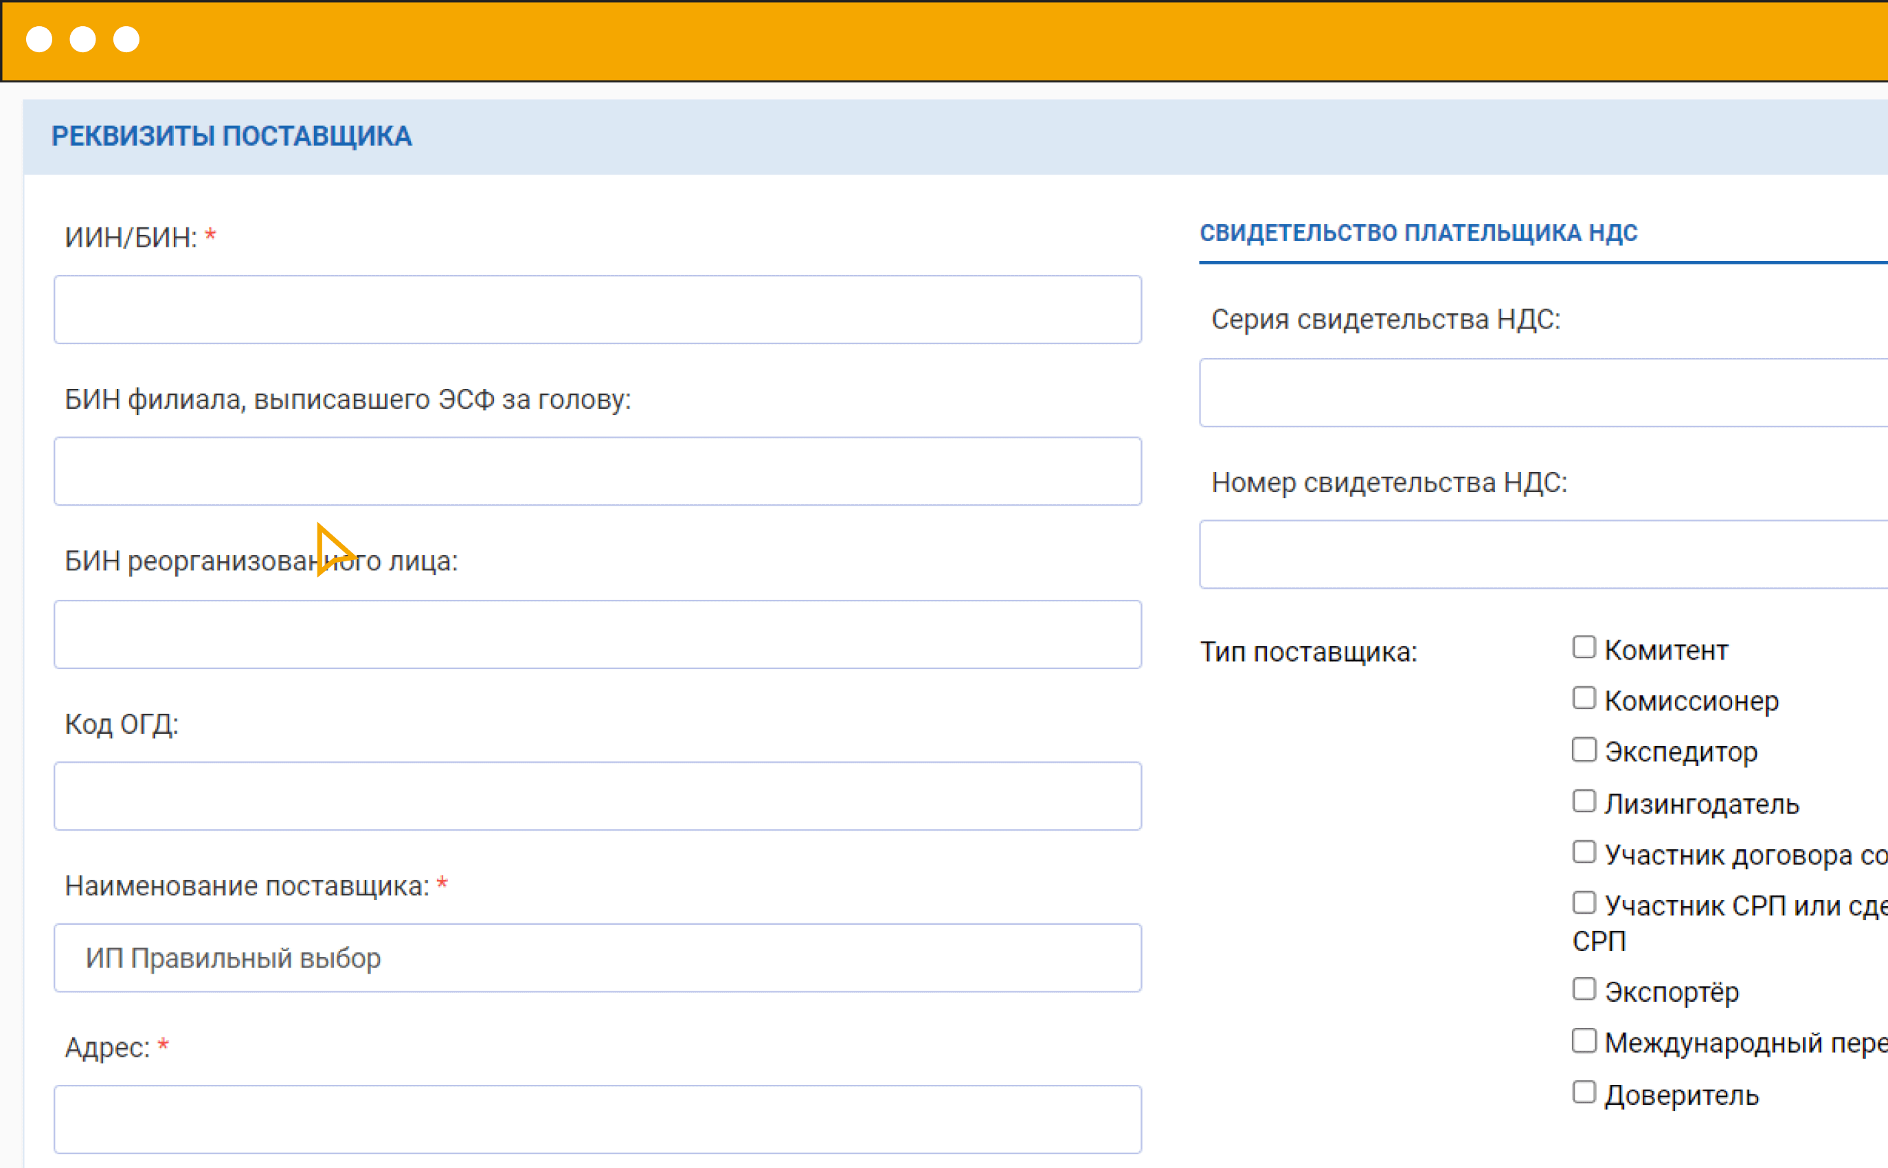Image resolution: width=1888 pixels, height=1168 pixels.
Task: Enable the Экспедитор option
Action: (1584, 748)
